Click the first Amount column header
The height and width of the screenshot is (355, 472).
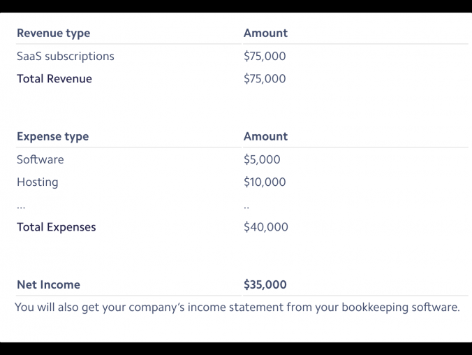pyautogui.click(x=265, y=33)
